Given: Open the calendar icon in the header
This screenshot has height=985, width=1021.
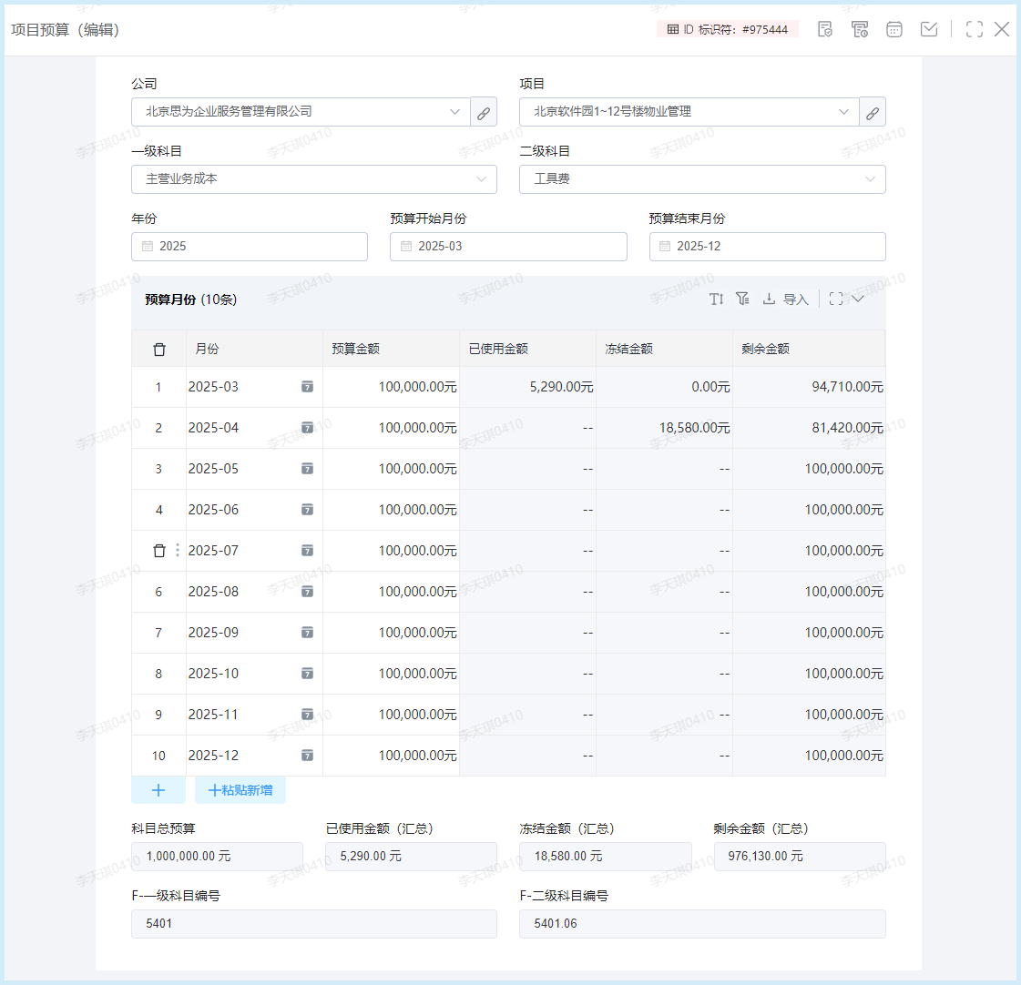Looking at the screenshot, I should pyautogui.click(x=894, y=29).
